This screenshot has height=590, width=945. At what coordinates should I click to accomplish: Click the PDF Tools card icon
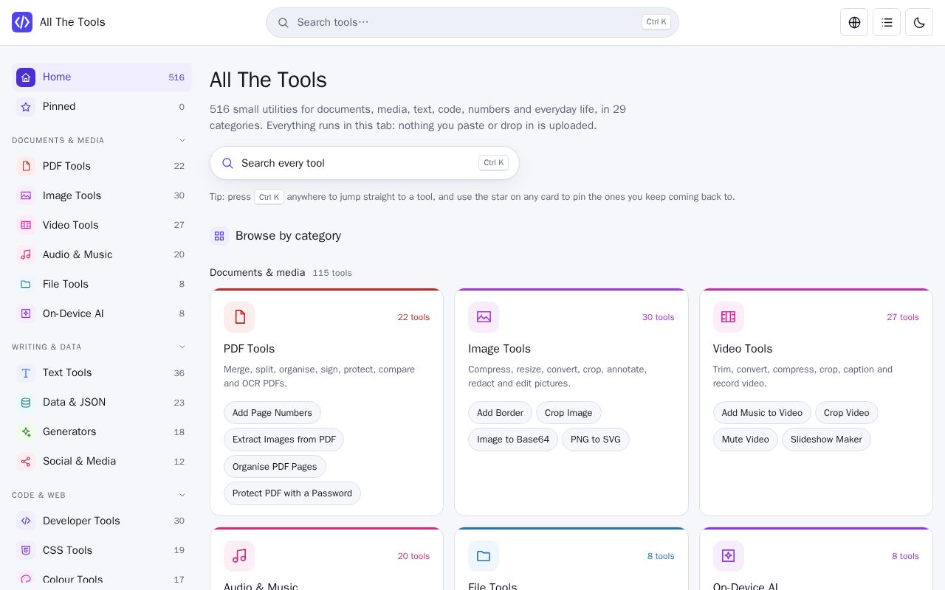click(239, 317)
